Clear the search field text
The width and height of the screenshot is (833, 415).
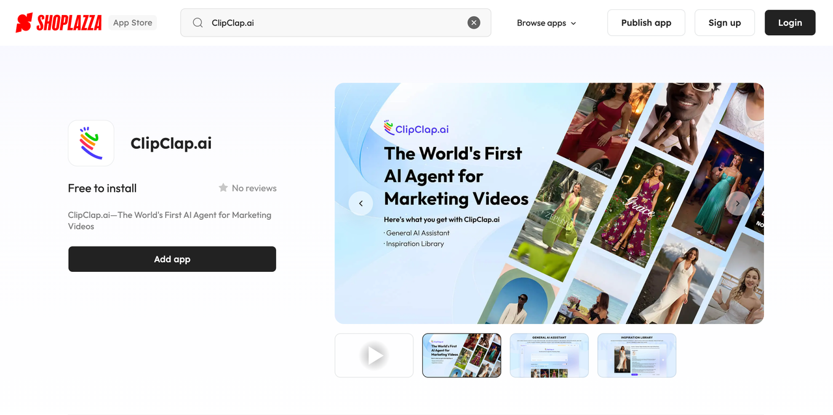[474, 23]
